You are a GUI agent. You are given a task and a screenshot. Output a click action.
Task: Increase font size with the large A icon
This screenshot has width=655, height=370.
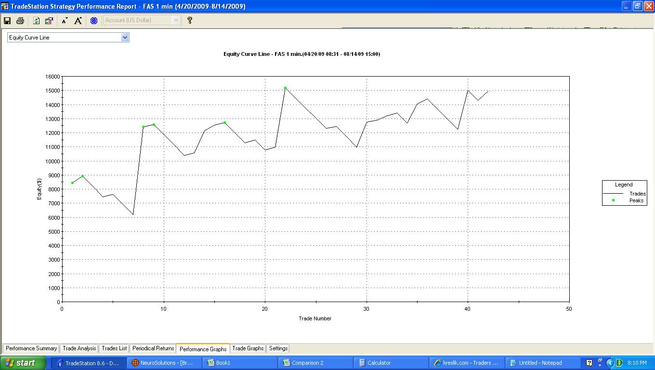tap(78, 20)
